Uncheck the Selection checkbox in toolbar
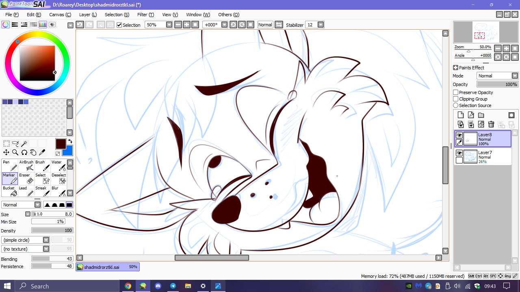Screen dimensions: 520x292 pyautogui.click(x=119, y=25)
